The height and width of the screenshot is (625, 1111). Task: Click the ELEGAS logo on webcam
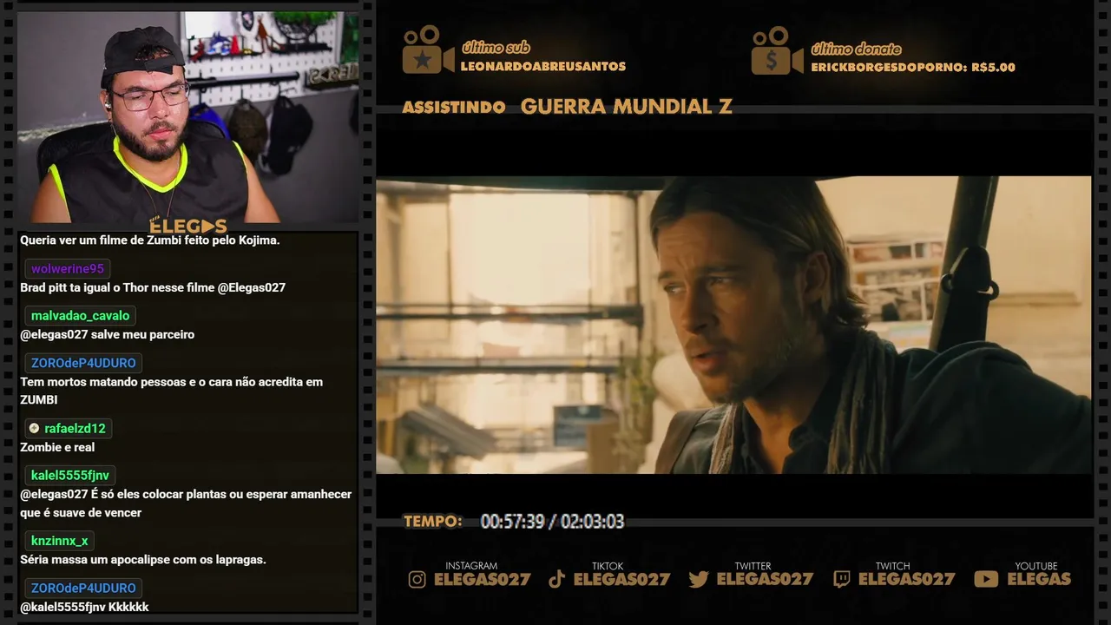click(x=187, y=226)
